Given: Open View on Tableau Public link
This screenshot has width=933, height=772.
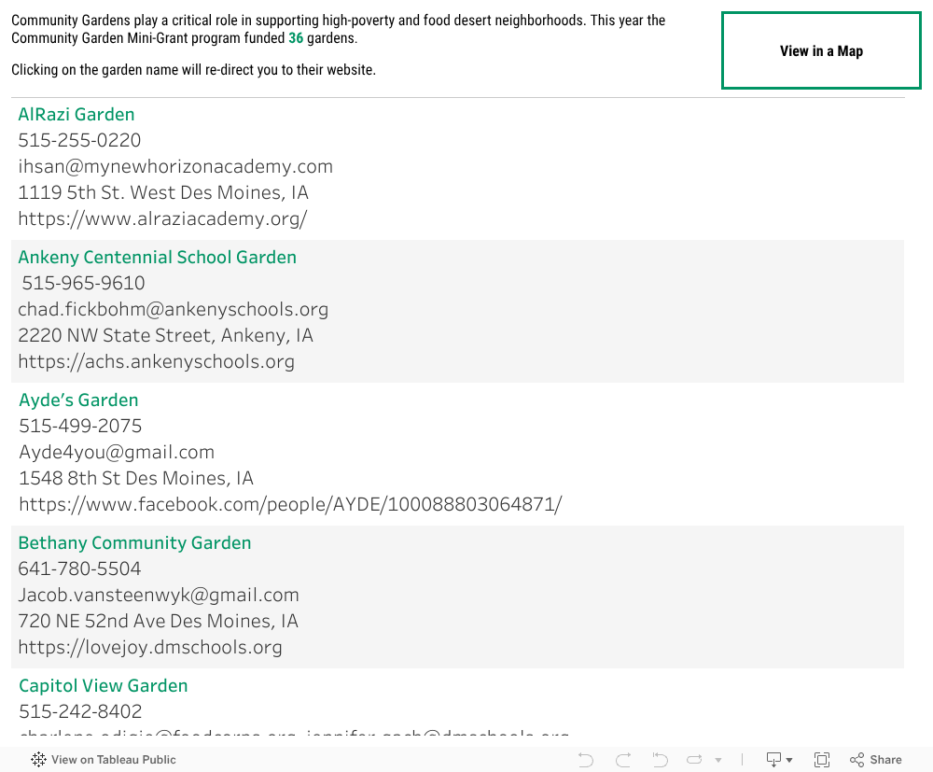Looking at the screenshot, I should (x=113, y=760).
